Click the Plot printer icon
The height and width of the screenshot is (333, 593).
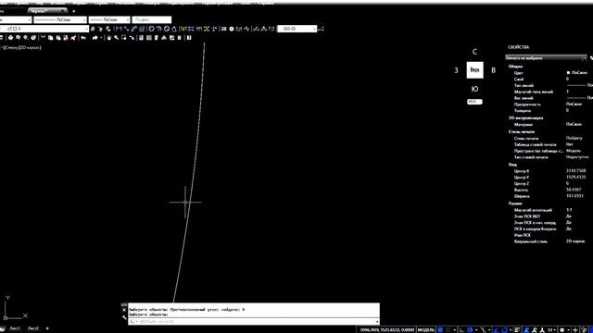click(10, 38)
